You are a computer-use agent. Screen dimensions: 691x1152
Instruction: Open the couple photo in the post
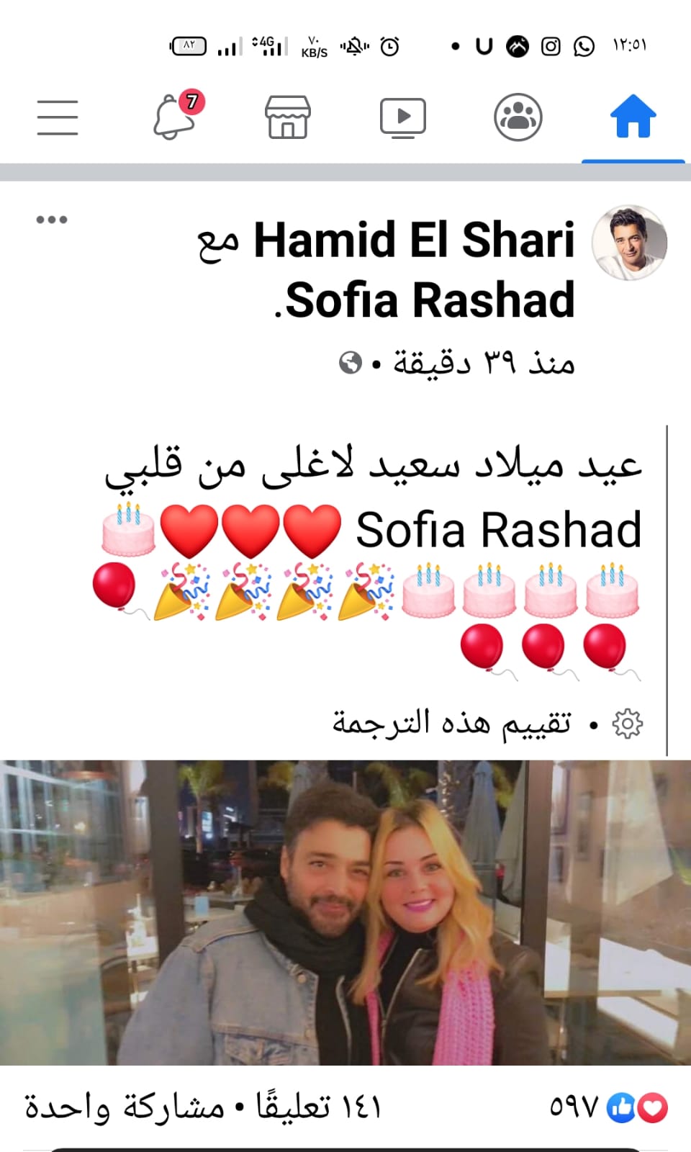pos(345,912)
